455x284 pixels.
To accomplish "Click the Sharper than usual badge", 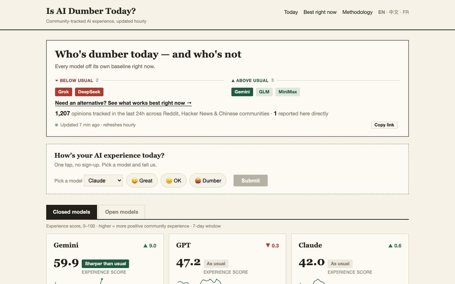I will 105,264.
